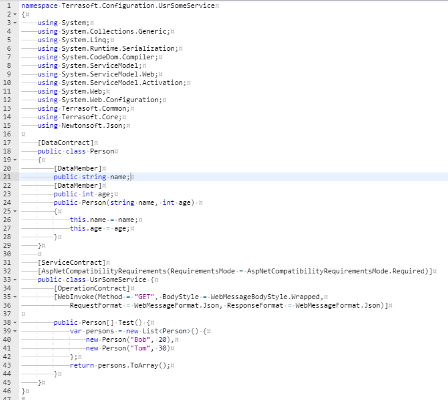The image size is (448, 400).
Task: Click the age field declaration on line 23
Action: click(x=84, y=194)
